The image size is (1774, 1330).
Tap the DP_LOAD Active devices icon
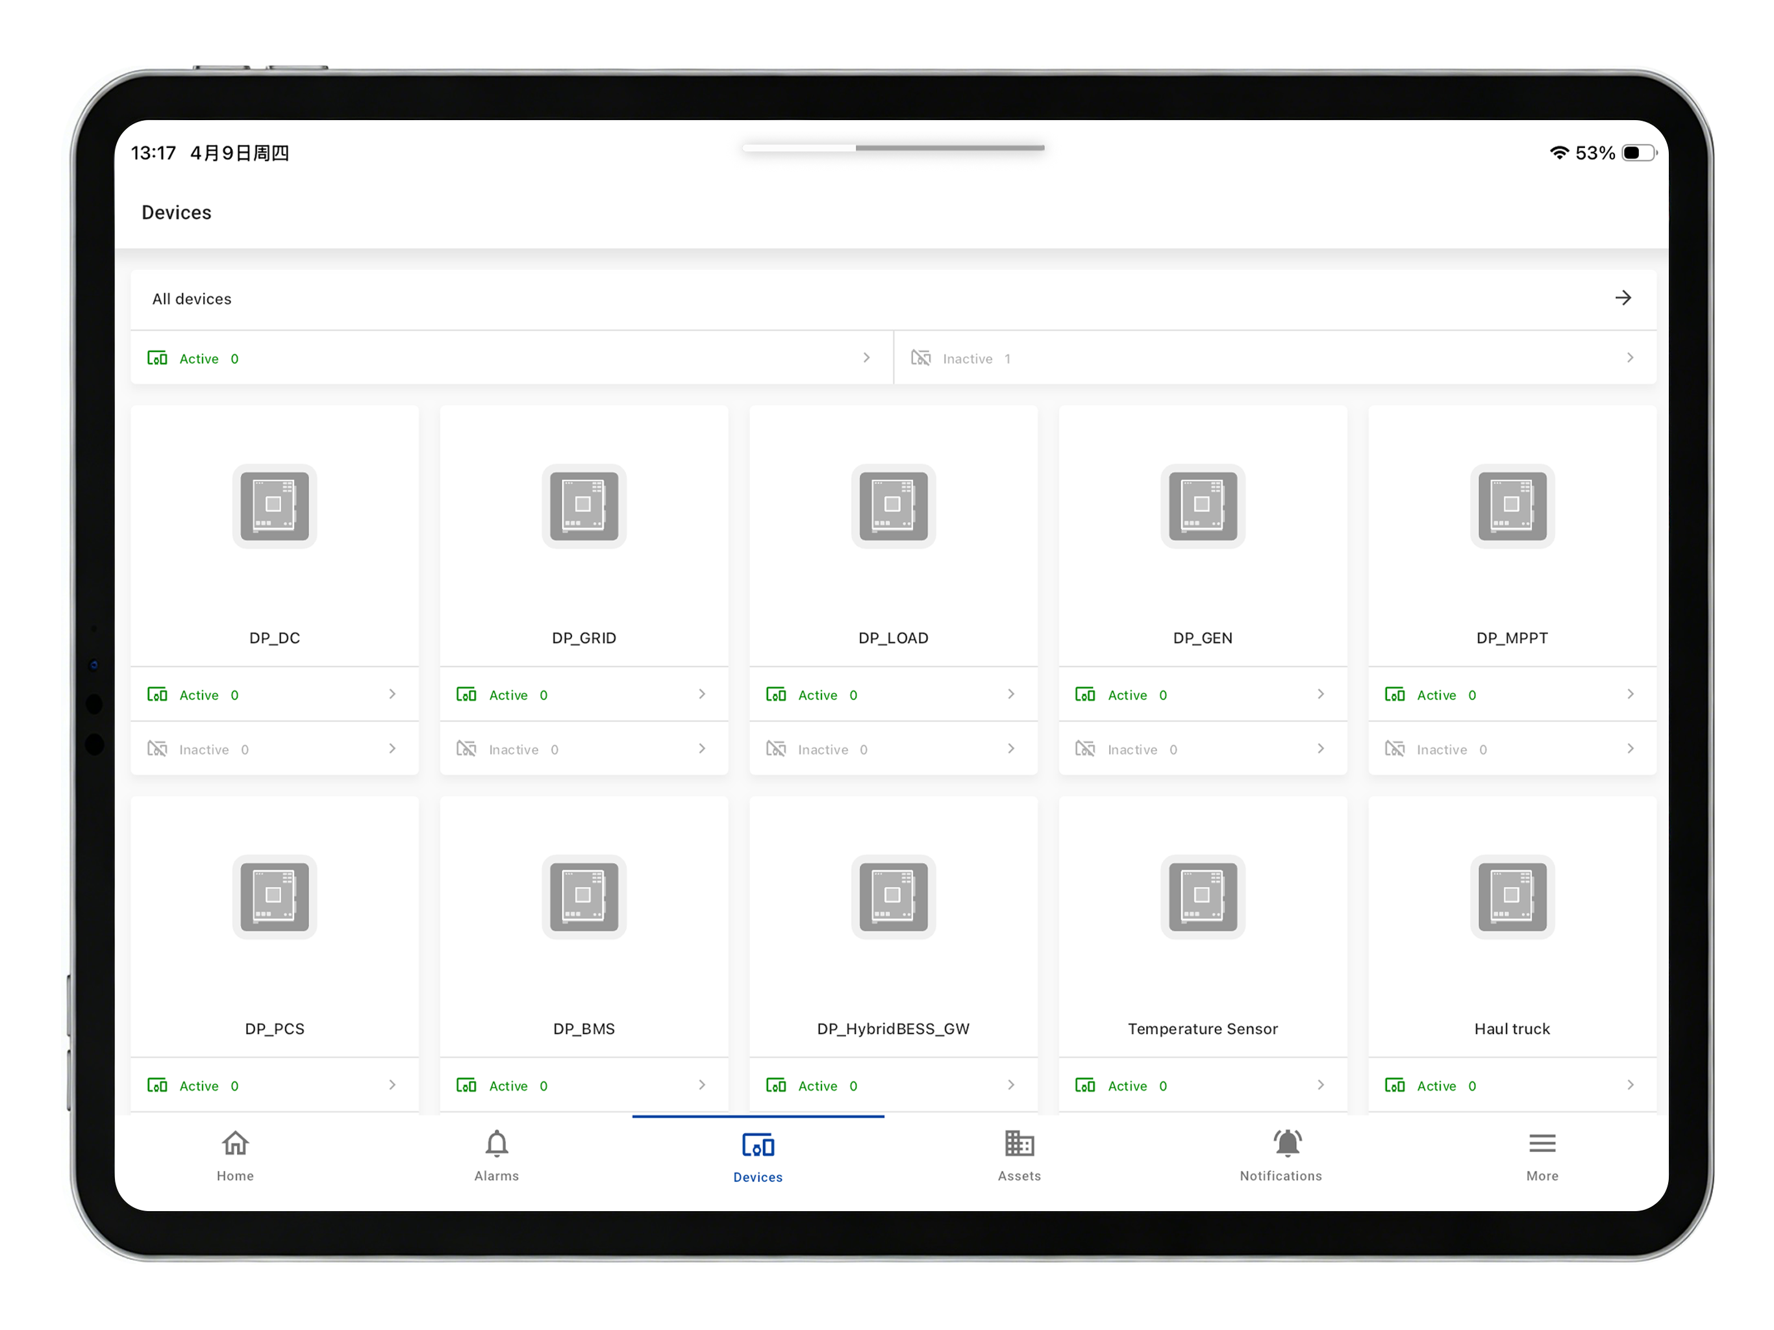775,695
